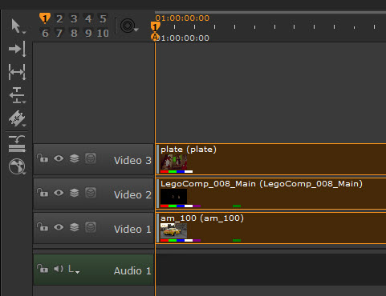The width and height of the screenshot is (386, 296).
Task: Select the razor cut tool
Action: click(x=17, y=118)
